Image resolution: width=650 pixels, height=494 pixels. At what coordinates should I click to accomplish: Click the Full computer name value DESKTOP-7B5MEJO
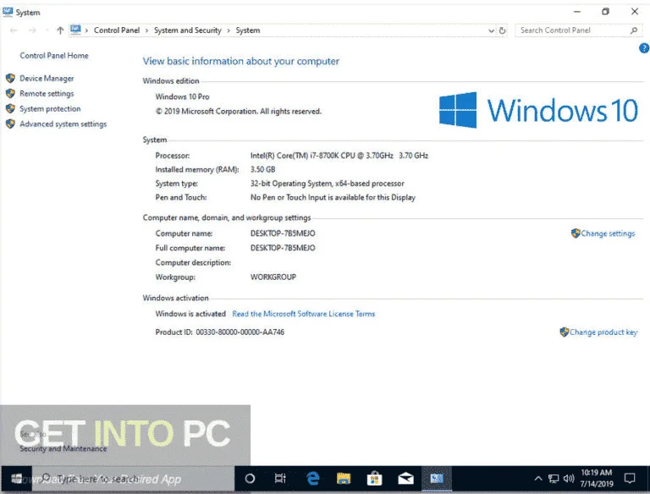[283, 248]
